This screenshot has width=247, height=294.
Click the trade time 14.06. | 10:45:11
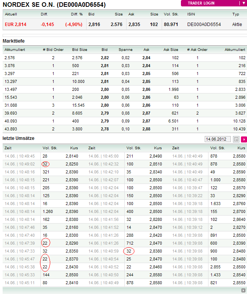click(x=20, y=283)
